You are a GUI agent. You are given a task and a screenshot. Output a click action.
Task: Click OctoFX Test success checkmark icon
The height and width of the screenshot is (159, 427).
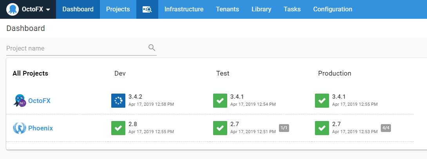(220, 101)
